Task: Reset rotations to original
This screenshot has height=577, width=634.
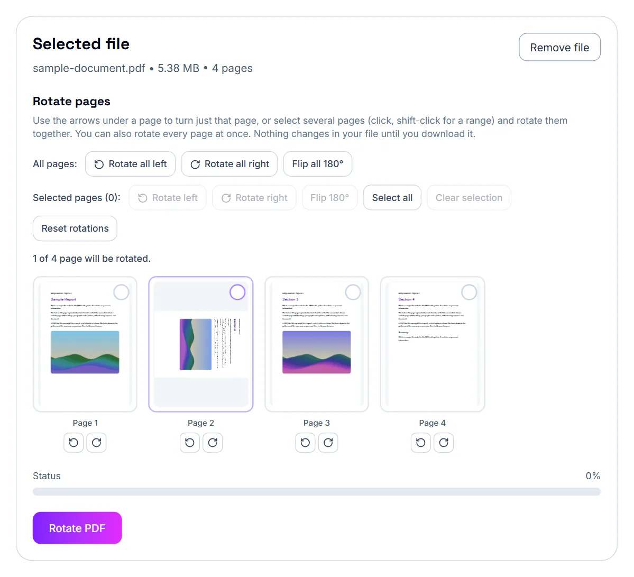Action: pyautogui.click(x=75, y=228)
